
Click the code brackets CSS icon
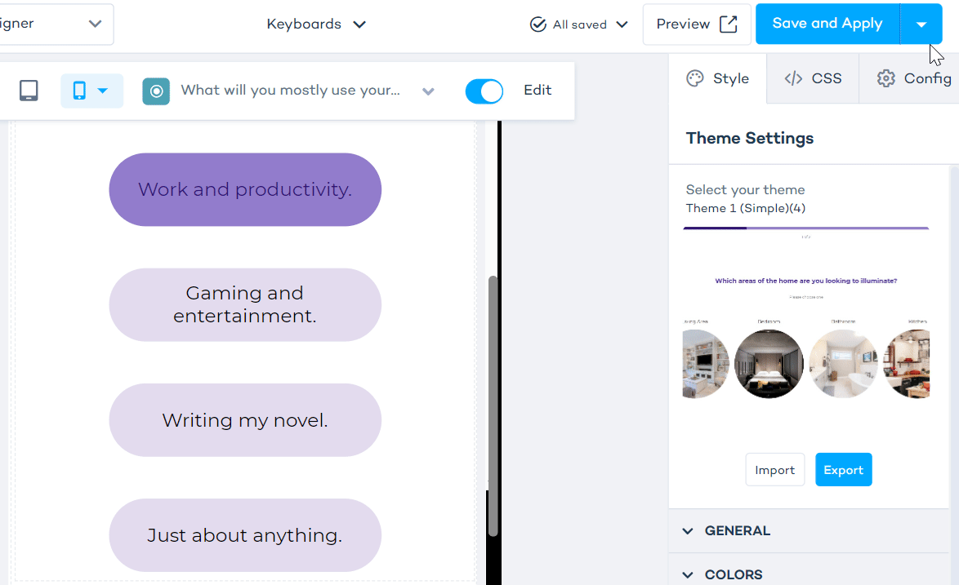point(793,78)
